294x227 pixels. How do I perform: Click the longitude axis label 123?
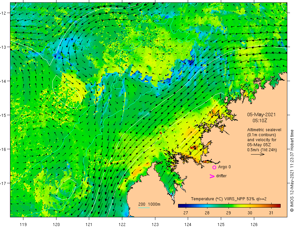(x=155, y=224)
